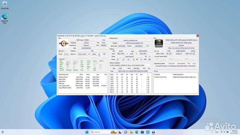Click the Base Clock row

pyautogui.click(x=83, y=79)
